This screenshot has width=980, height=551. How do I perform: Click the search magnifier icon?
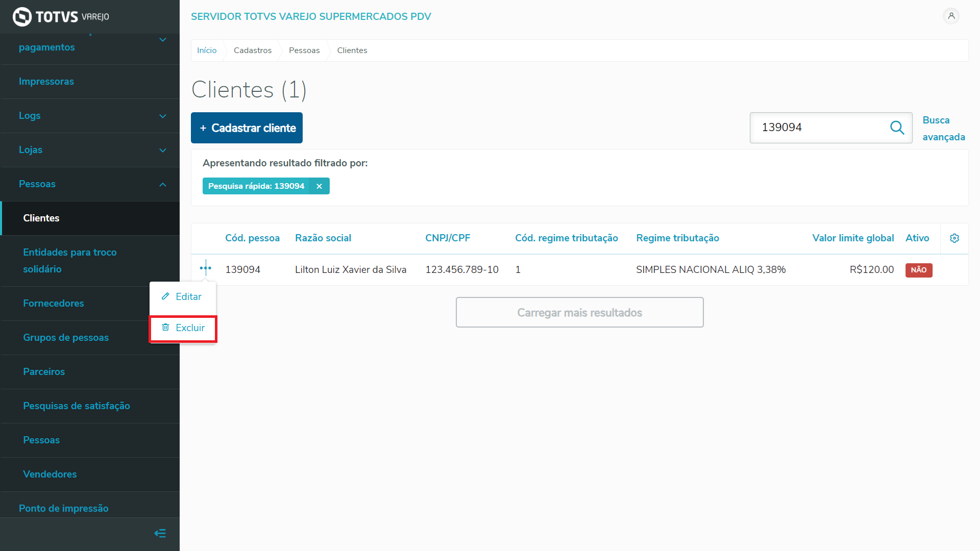click(x=897, y=128)
